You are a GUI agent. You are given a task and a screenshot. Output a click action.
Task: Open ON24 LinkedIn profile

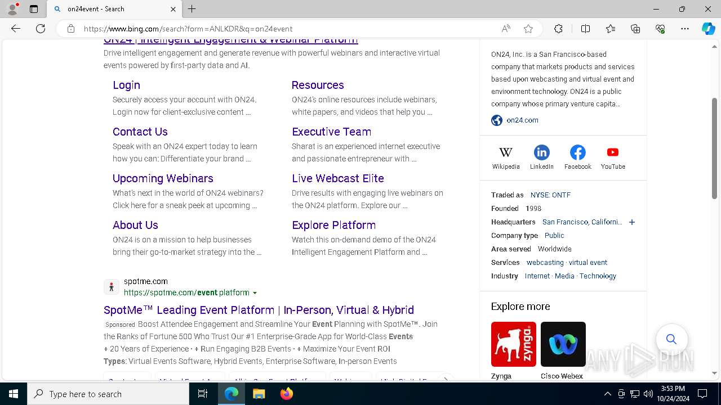click(x=541, y=158)
